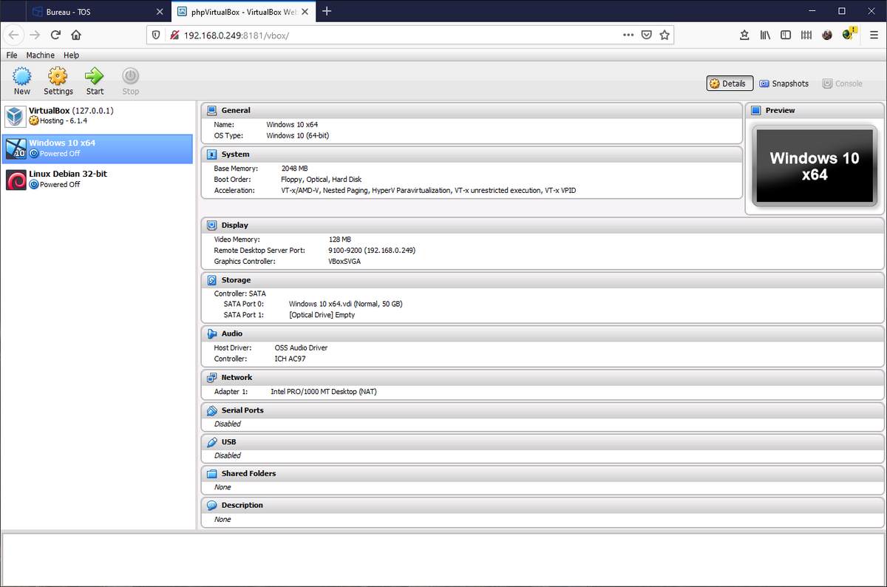The width and height of the screenshot is (887, 587).
Task: Open the Firefox hamburger menu
Action: (x=873, y=35)
